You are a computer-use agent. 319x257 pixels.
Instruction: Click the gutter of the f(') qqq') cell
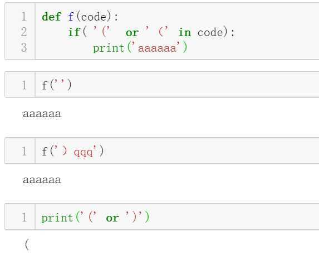tap(20, 151)
